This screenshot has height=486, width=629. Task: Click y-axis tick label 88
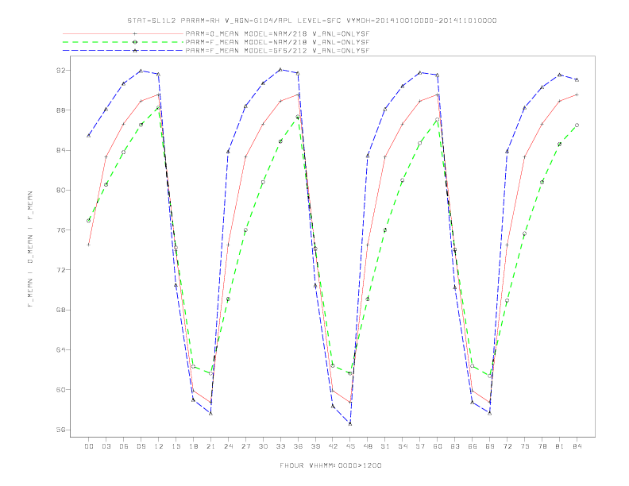60,110
